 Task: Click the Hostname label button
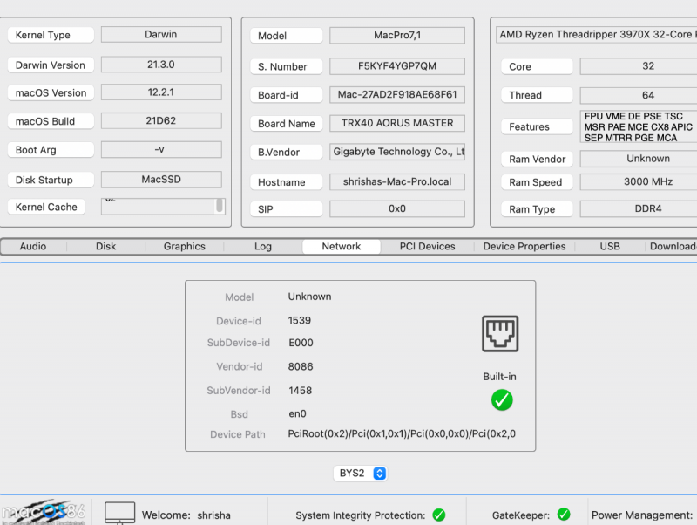287,182
